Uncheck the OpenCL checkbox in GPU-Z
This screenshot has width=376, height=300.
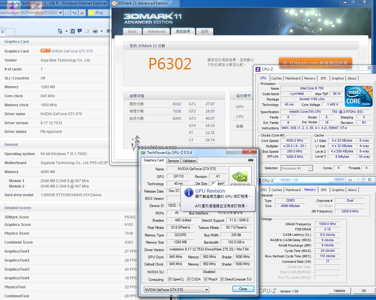[x=170, y=279]
